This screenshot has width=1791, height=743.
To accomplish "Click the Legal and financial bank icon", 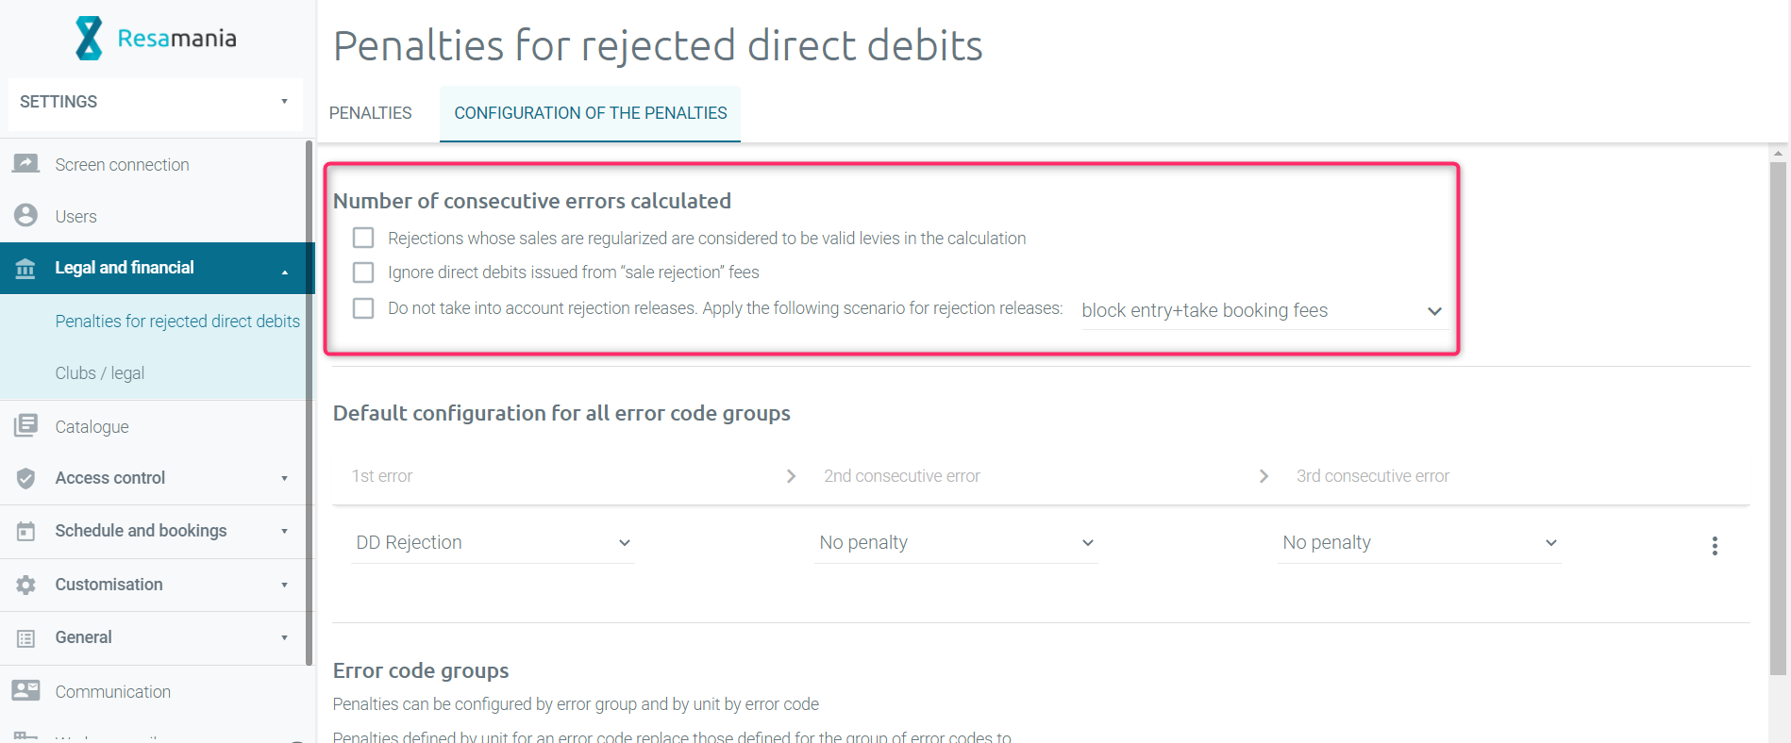I will click(25, 269).
